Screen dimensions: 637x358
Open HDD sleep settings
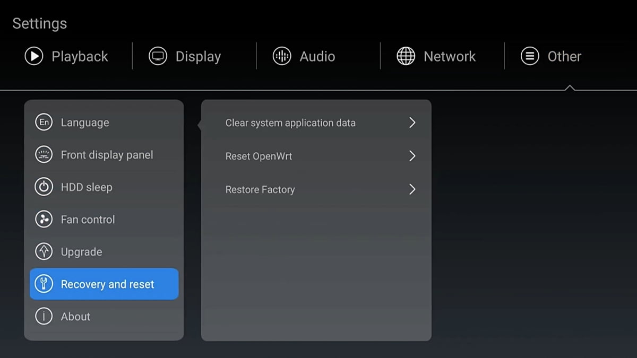pyautogui.click(x=104, y=187)
